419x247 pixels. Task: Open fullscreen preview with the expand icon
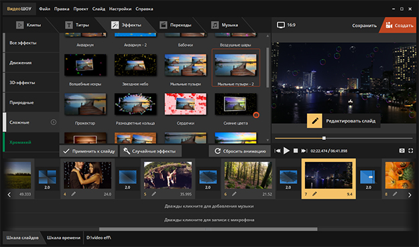411,151
